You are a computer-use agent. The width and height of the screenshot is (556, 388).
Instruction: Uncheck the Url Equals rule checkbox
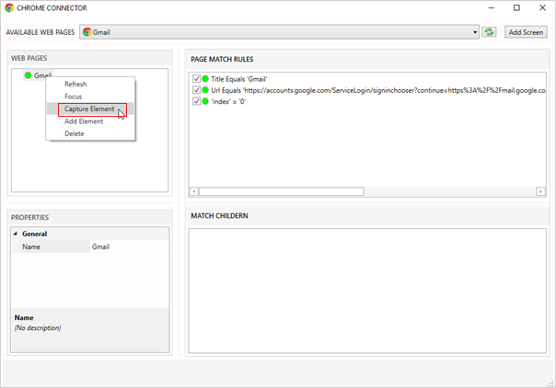[196, 90]
